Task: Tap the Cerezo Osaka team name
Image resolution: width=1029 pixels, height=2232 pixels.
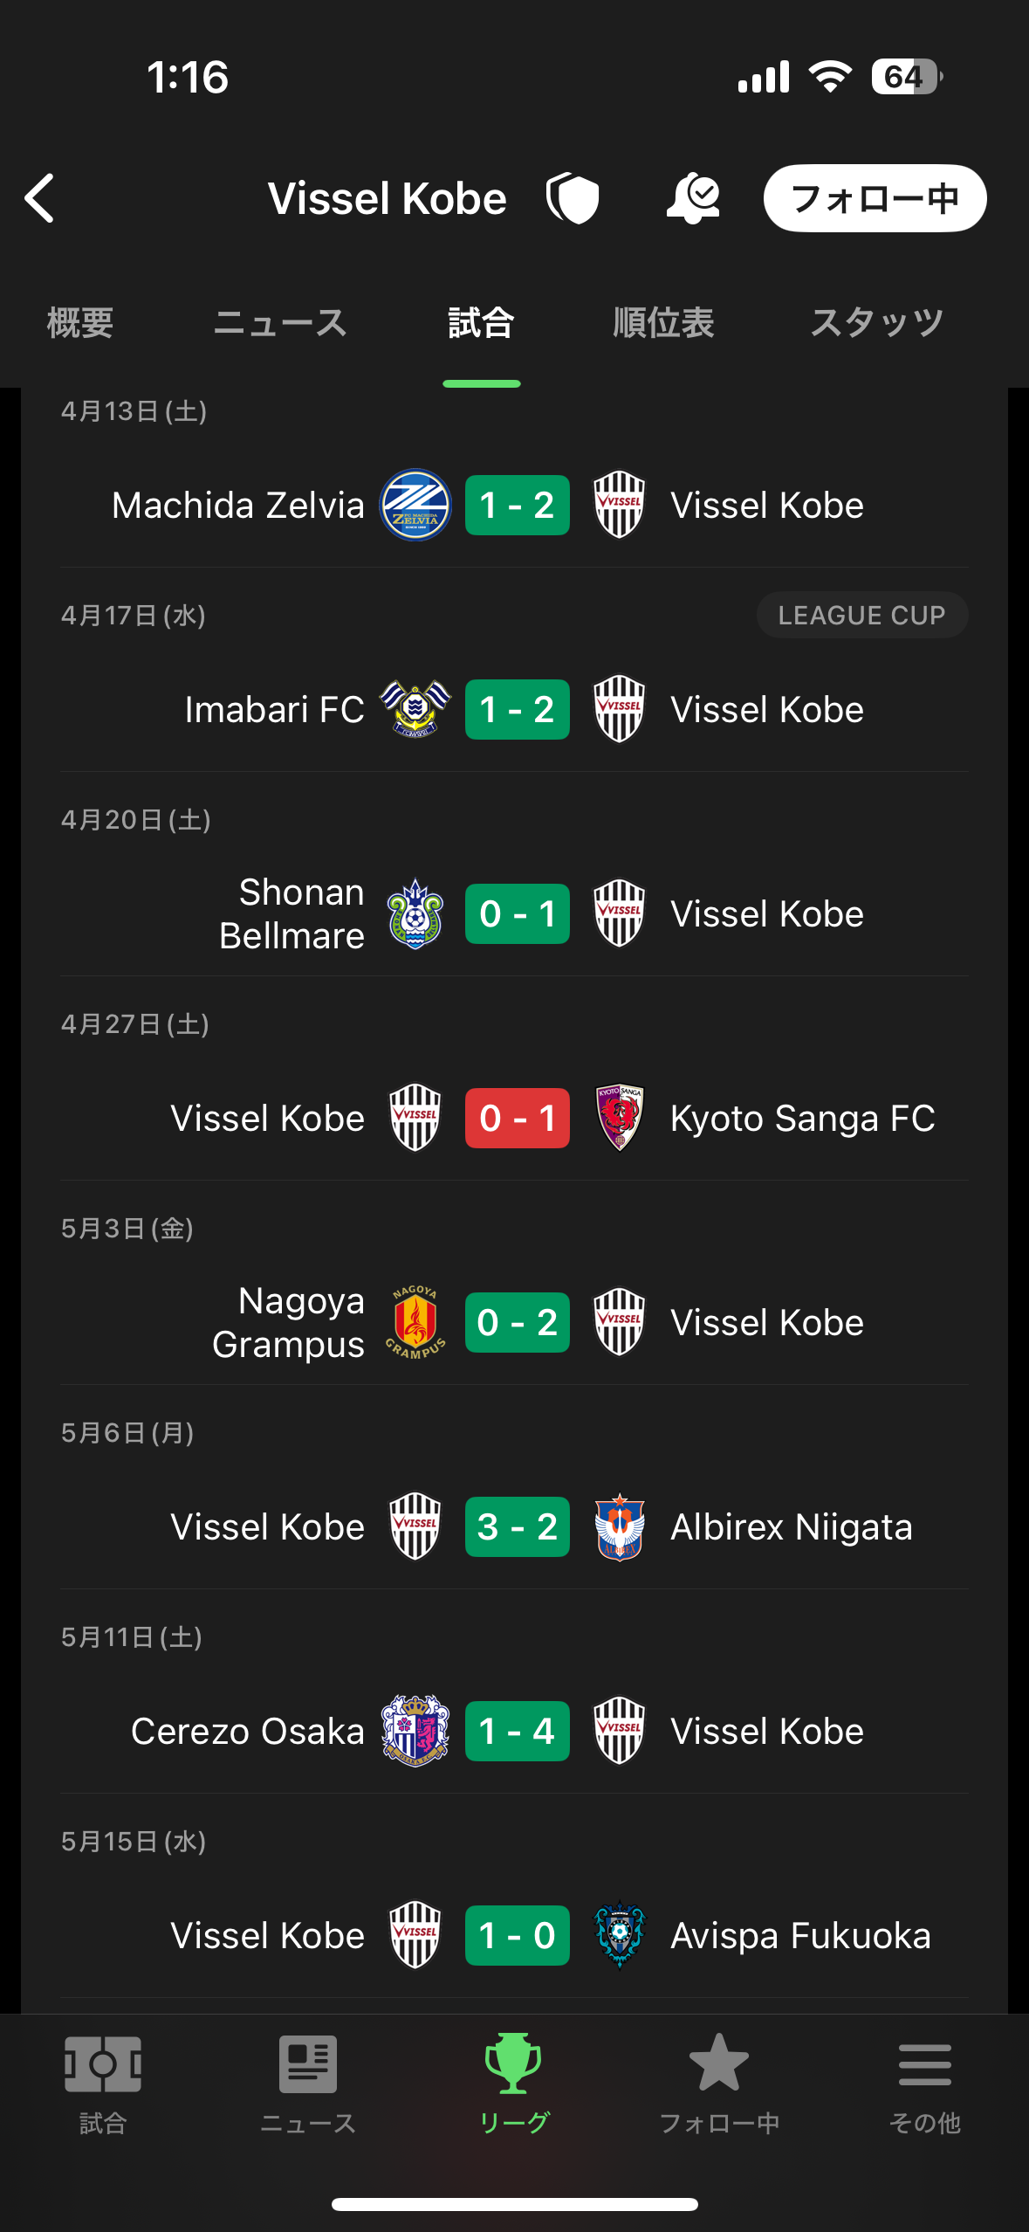Action: click(247, 1731)
